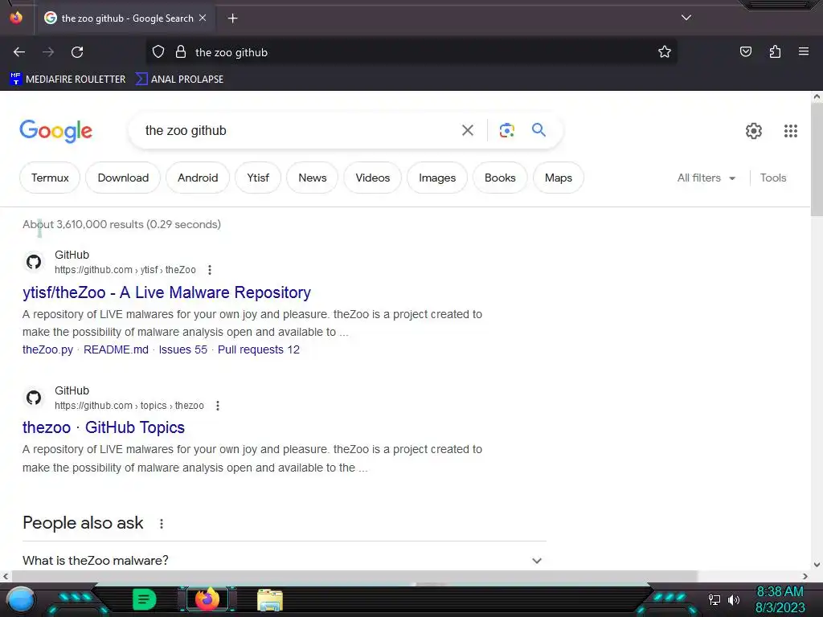This screenshot has height=617, width=823.
Task: Click the forward navigation arrow
Action: point(48,52)
